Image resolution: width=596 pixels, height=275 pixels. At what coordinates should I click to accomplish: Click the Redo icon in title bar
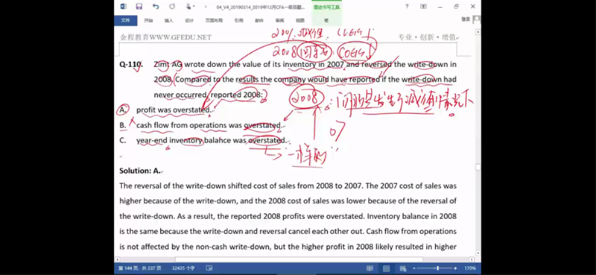pyautogui.click(x=172, y=7)
